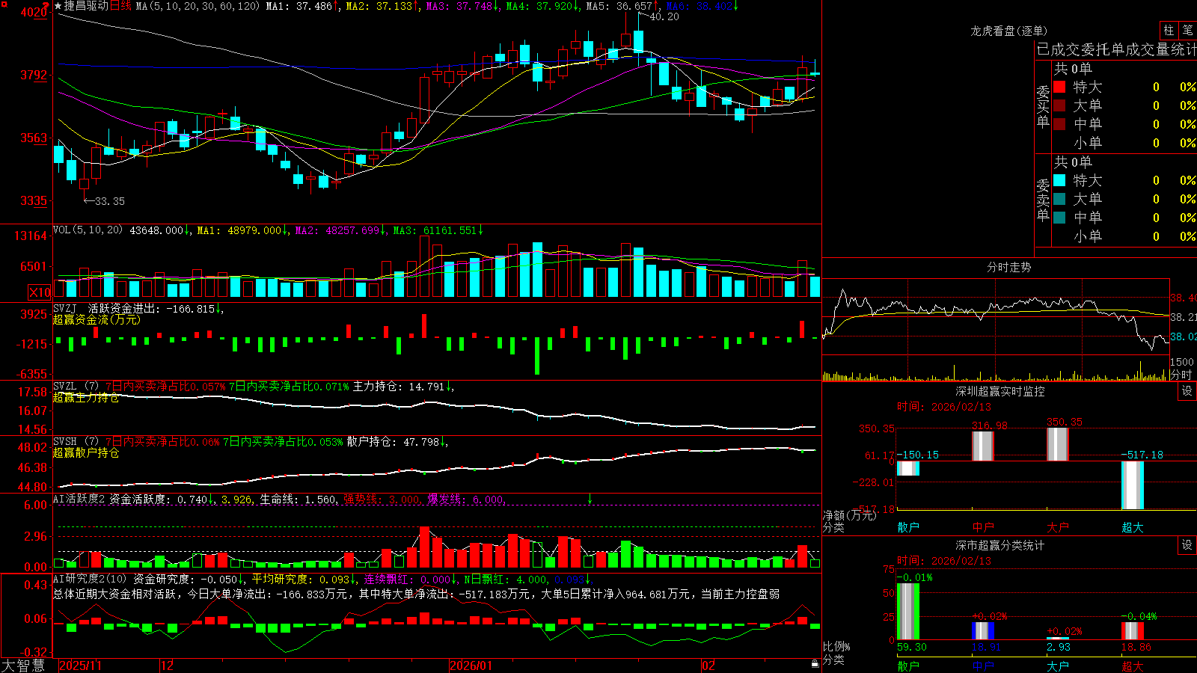Switch to 柱 bar display mode
1197x673 pixels.
pyautogui.click(x=1169, y=30)
